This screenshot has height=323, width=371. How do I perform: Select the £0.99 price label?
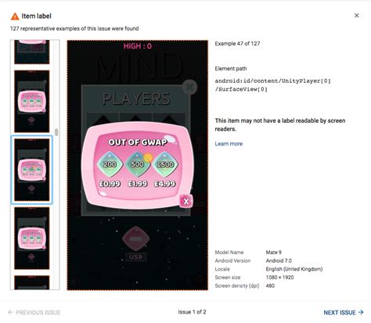[x=110, y=184]
